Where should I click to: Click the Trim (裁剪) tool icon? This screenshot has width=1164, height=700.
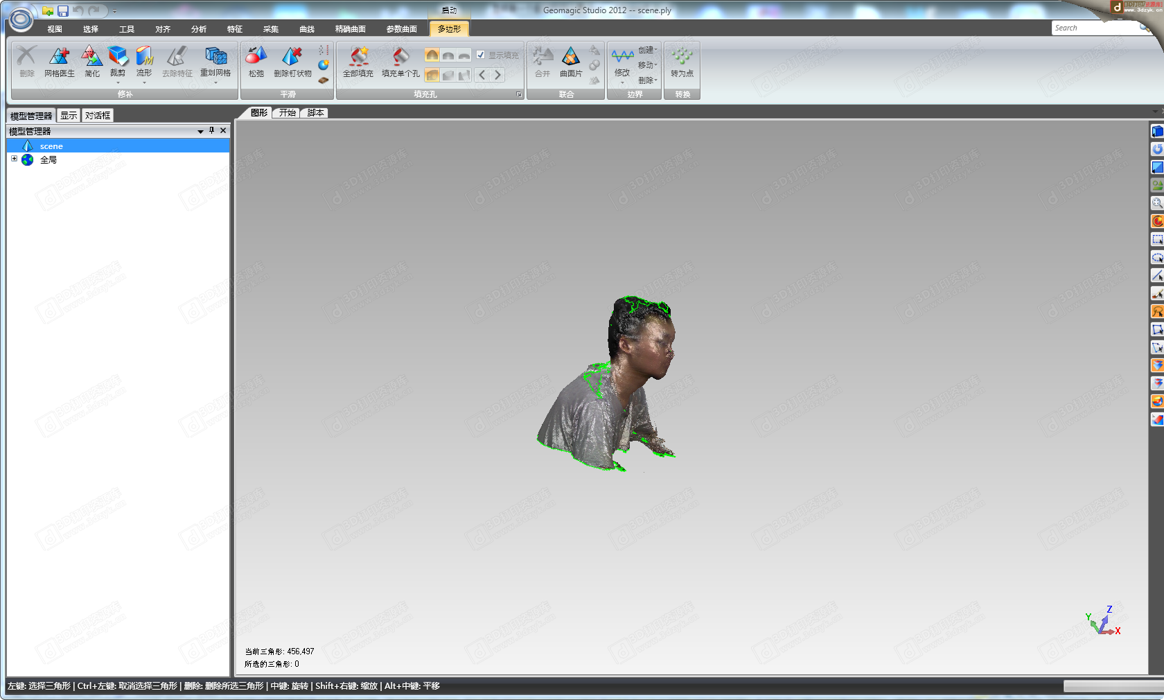118,57
